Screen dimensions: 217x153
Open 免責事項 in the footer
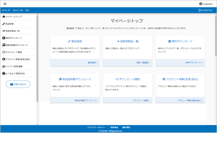tap(114, 127)
